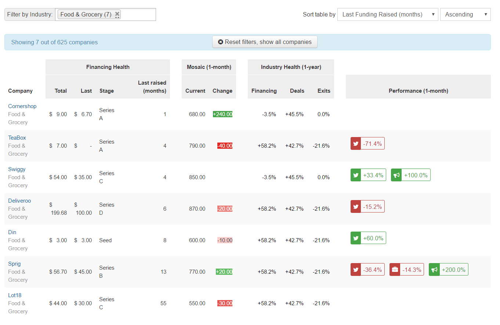Click TeaBox's 790.00 Mosaic current score
The width and height of the screenshot is (500, 325).
(x=197, y=146)
